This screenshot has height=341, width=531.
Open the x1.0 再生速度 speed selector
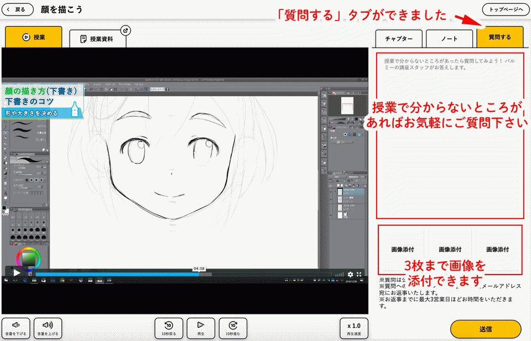[353, 328]
